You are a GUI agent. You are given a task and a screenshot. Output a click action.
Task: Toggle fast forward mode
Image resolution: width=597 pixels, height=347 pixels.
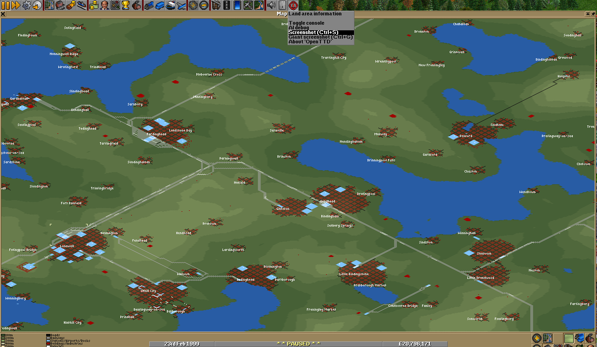pyautogui.click(x=16, y=5)
